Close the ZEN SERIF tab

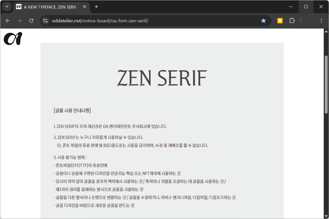(85, 7)
